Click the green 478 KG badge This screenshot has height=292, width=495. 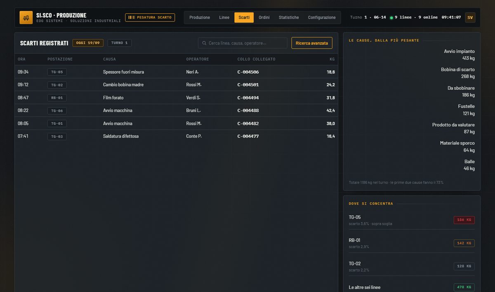pyautogui.click(x=464, y=287)
